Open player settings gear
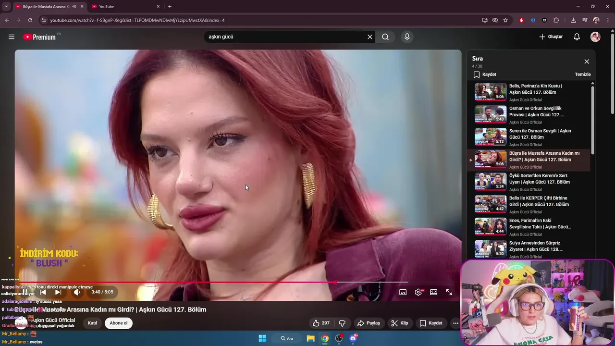Screen dimensions: 615x346 418,292
